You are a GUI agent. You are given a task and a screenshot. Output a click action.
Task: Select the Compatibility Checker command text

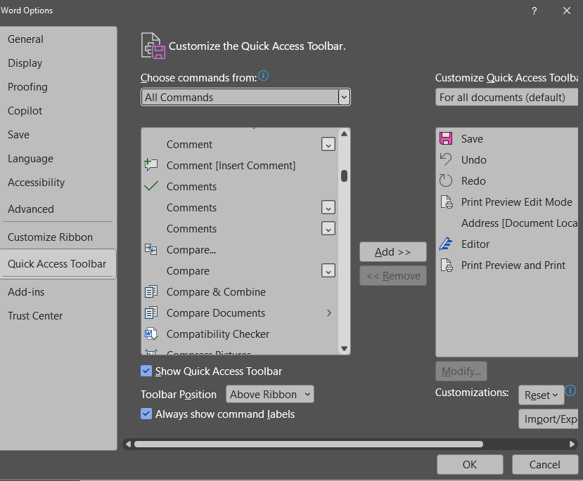pos(218,334)
